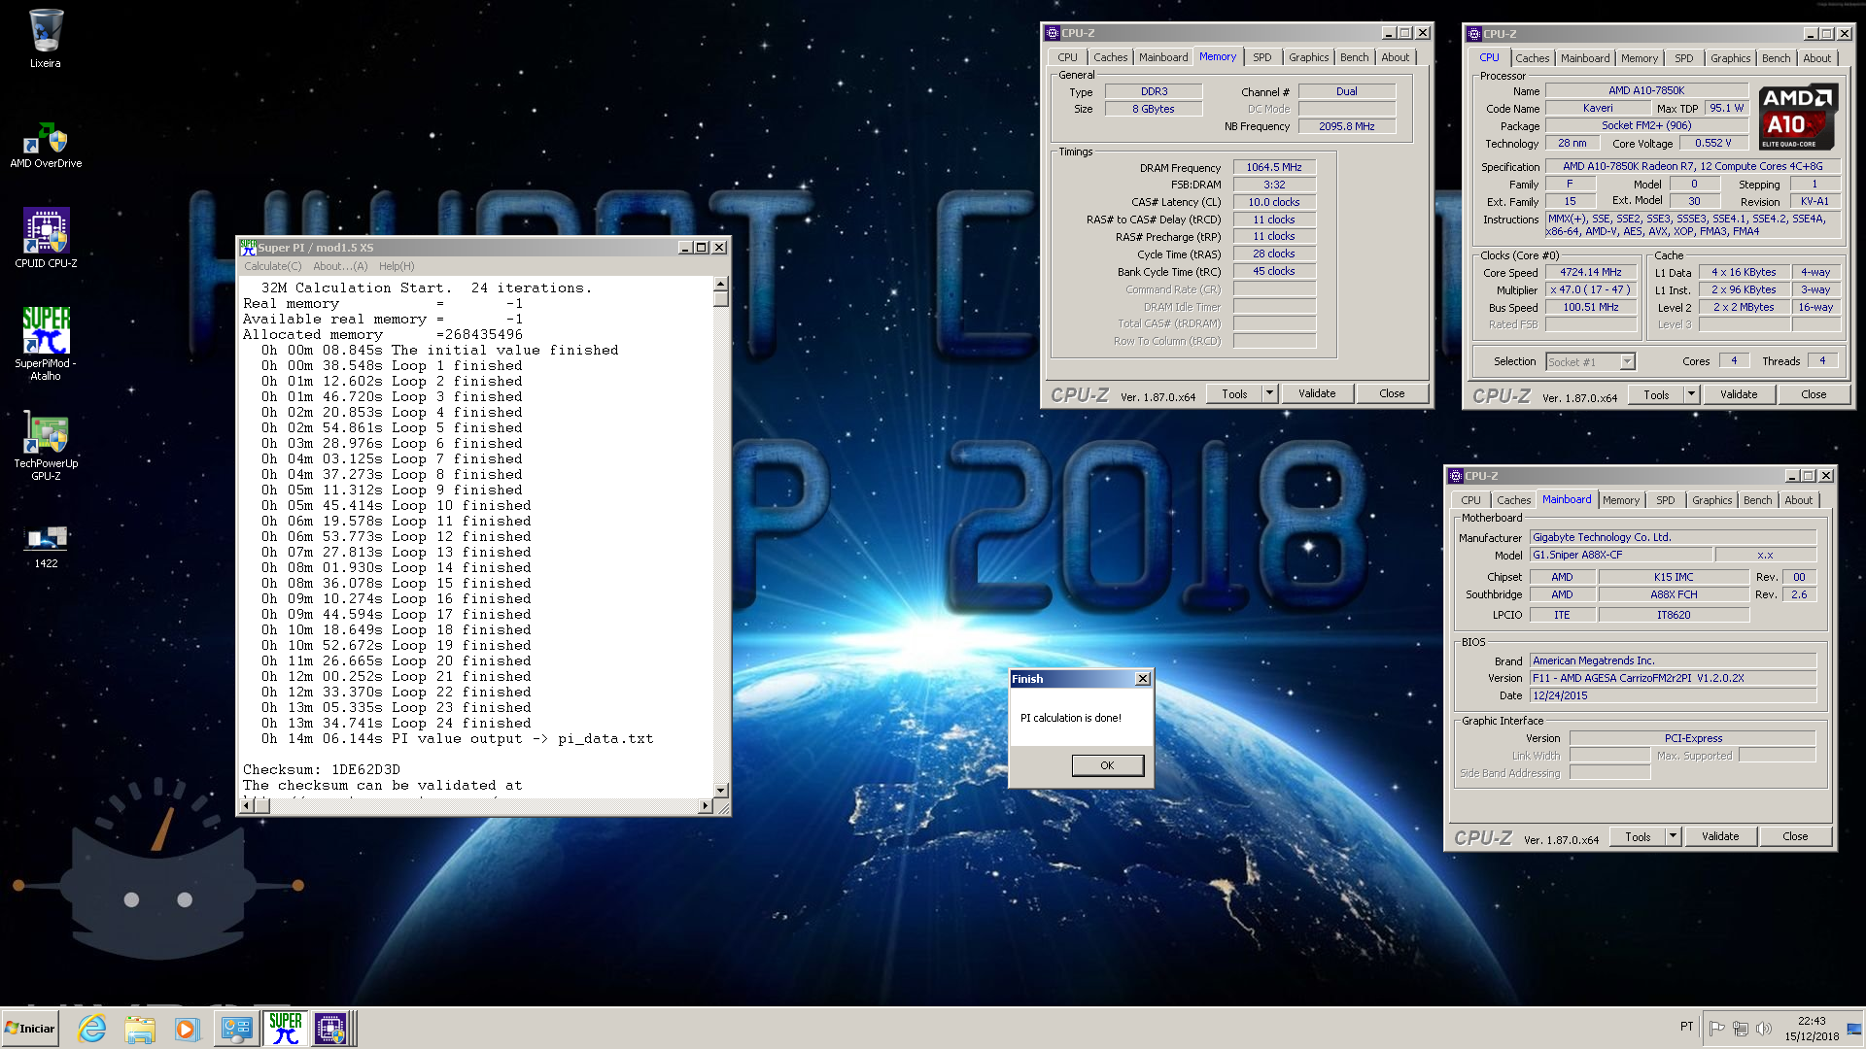Click Validate in Memory CPU-Z window
The width and height of the screenshot is (1866, 1049).
tap(1317, 394)
